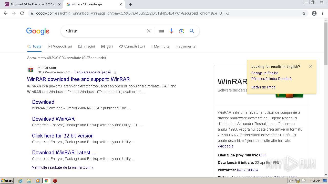Reload the current page
The height and width of the screenshot is (184, 328).
coord(22,13)
